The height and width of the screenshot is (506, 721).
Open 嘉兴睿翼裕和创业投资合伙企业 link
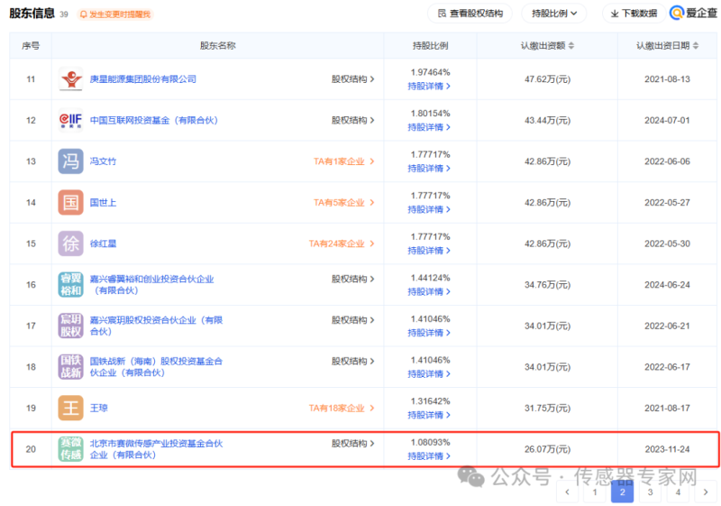coord(151,285)
